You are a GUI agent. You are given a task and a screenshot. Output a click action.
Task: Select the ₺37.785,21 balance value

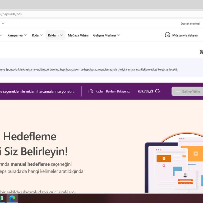click(x=145, y=91)
